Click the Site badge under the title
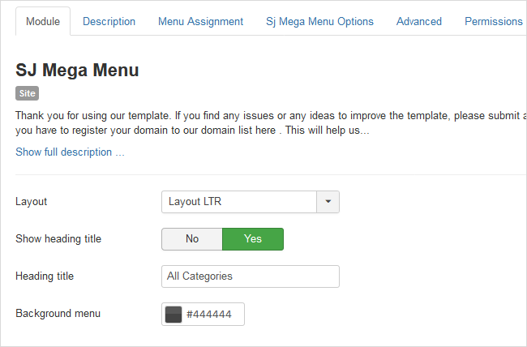This screenshot has width=527, height=347. 27,93
